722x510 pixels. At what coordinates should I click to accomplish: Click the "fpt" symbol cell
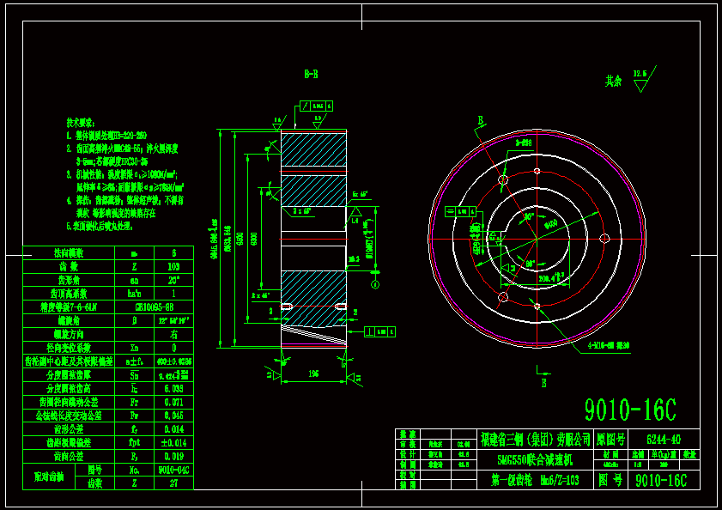134,443
